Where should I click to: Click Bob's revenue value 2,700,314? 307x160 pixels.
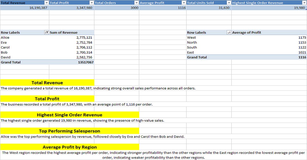72,52
